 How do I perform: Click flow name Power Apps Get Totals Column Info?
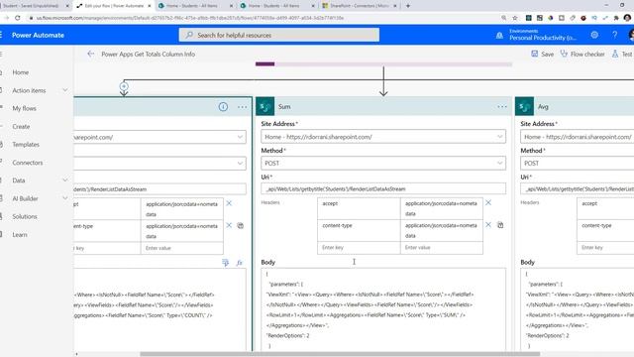148,54
